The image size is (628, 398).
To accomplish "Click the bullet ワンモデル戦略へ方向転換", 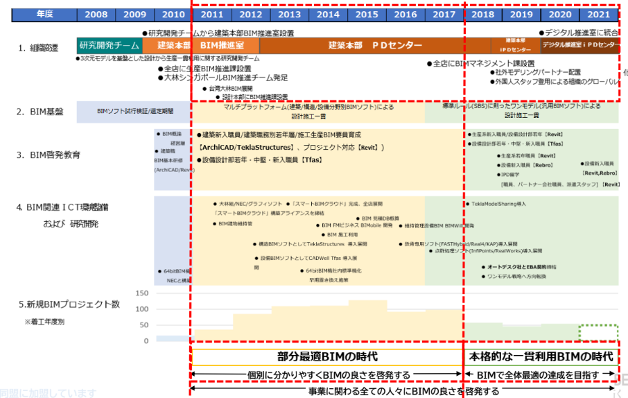I will tap(514, 277).
